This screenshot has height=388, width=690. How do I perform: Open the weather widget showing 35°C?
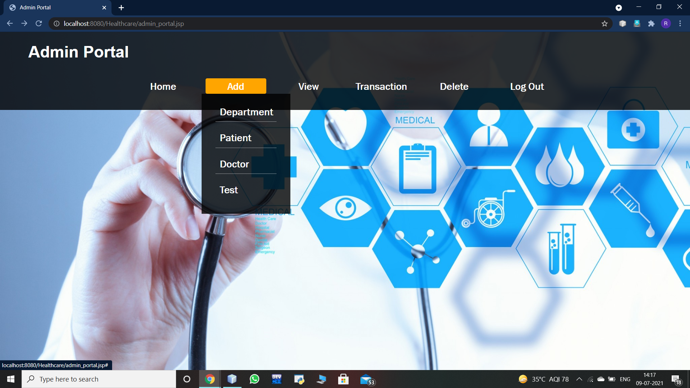[543, 379]
